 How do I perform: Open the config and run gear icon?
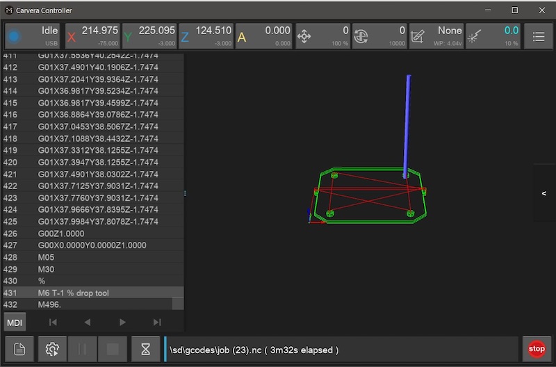coord(52,349)
